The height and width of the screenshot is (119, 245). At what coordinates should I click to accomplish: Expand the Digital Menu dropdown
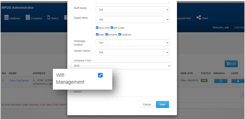[x=132, y=19]
